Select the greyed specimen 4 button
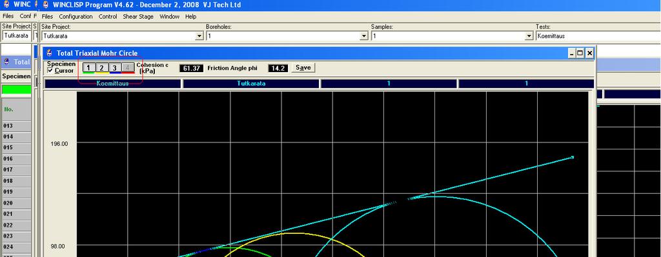 128,67
